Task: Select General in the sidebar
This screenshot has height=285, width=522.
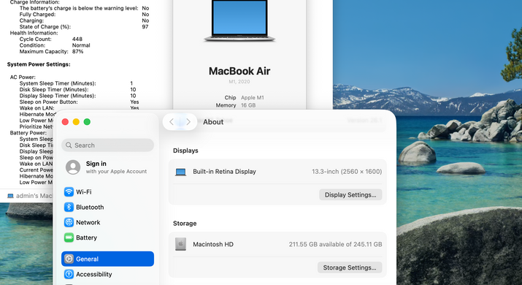Action: [107, 259]
